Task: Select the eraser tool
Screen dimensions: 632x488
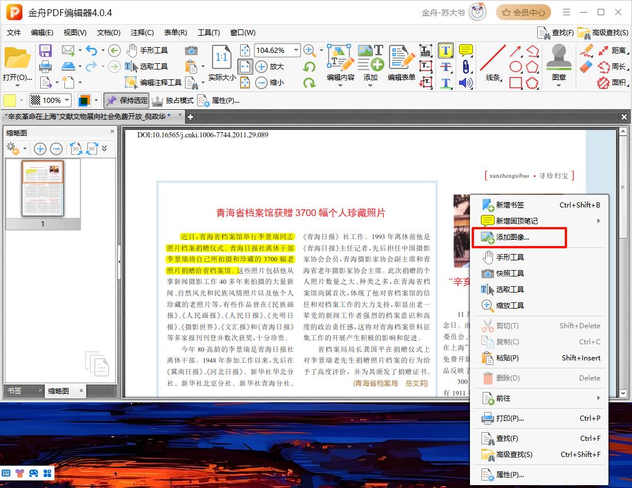Action: click(586, 67)
